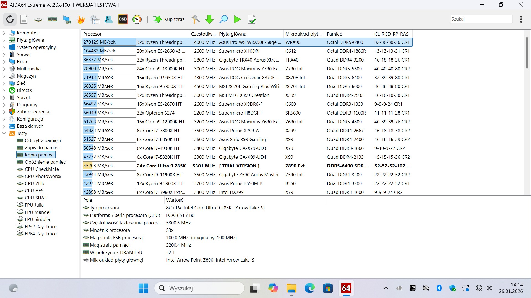Launch the system stability flame icon
Viewport: 531px width, 298px height.
coord(81,19)
